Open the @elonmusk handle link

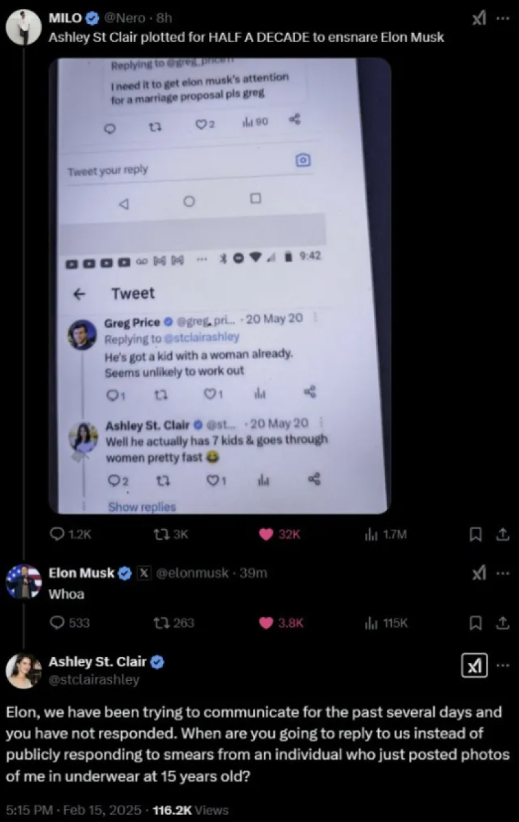[194, 573]
